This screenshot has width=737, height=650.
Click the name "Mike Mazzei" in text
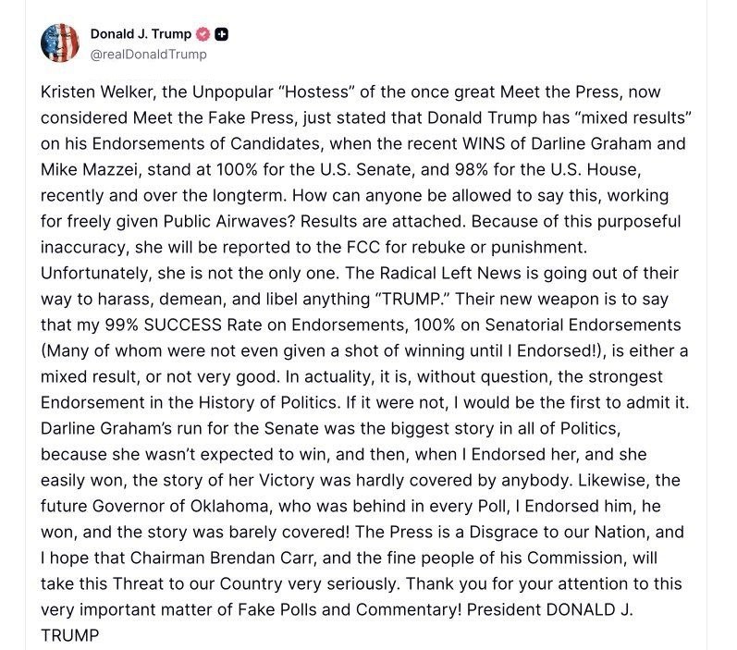[x=91, y=170]
